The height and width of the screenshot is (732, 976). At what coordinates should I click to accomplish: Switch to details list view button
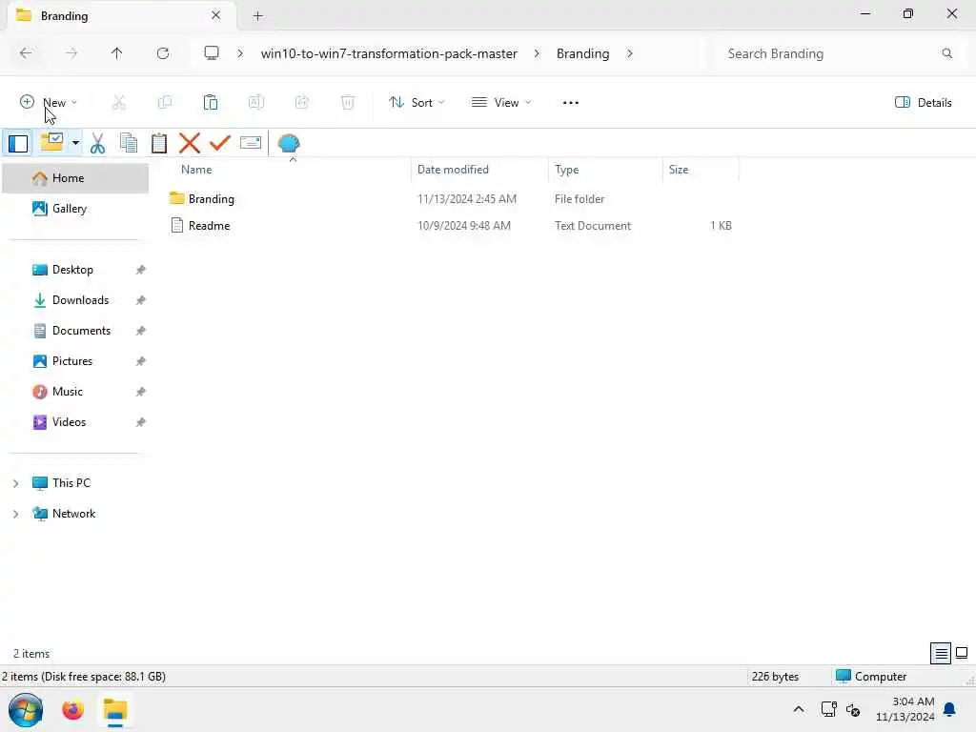click(x=941, y=653)
